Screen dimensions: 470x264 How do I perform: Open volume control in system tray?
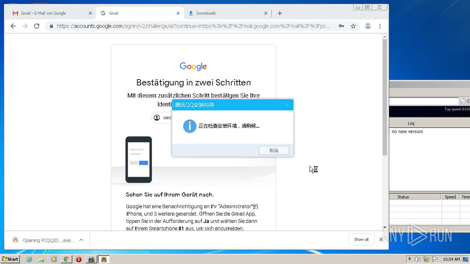pyautogui.click(x=417, y=259)
